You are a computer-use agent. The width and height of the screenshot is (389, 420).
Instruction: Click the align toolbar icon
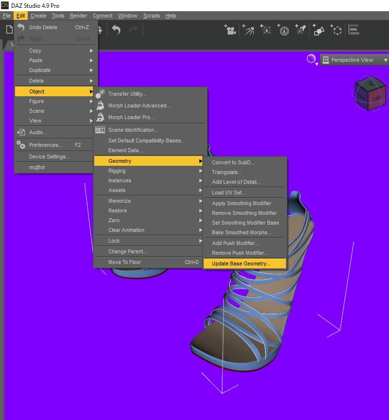click(354, 30)
